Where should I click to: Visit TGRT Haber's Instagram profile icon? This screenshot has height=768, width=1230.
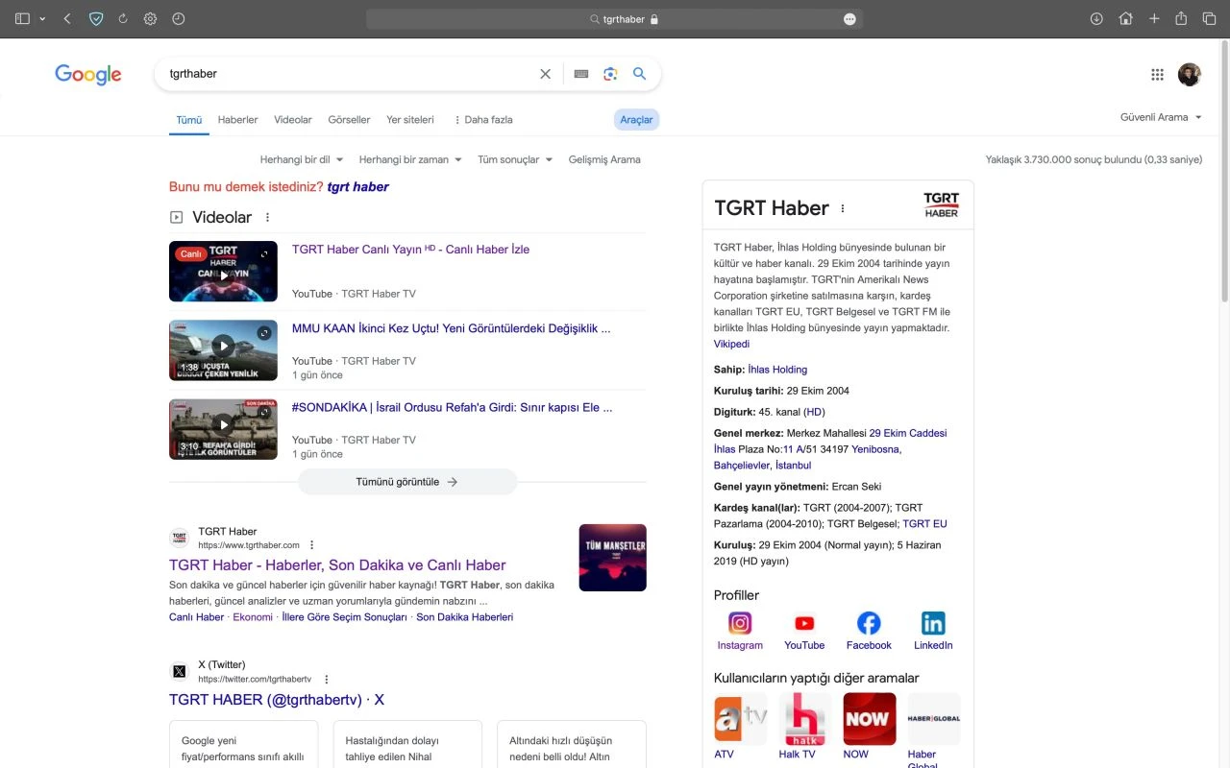tap(740, 623)
